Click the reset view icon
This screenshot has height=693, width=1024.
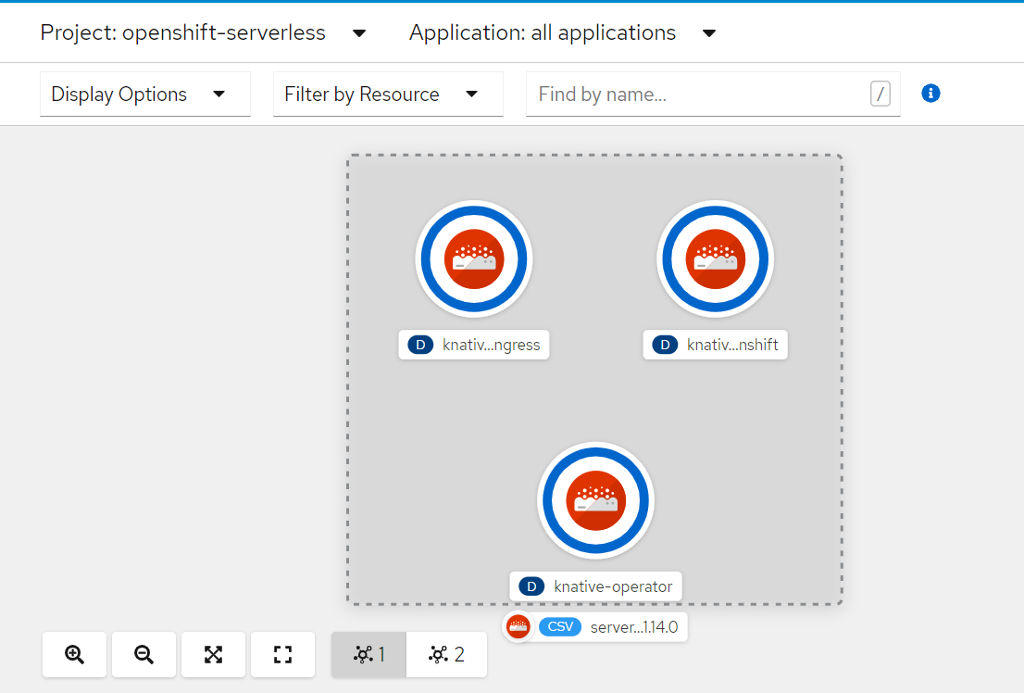(x=283, y=654)
